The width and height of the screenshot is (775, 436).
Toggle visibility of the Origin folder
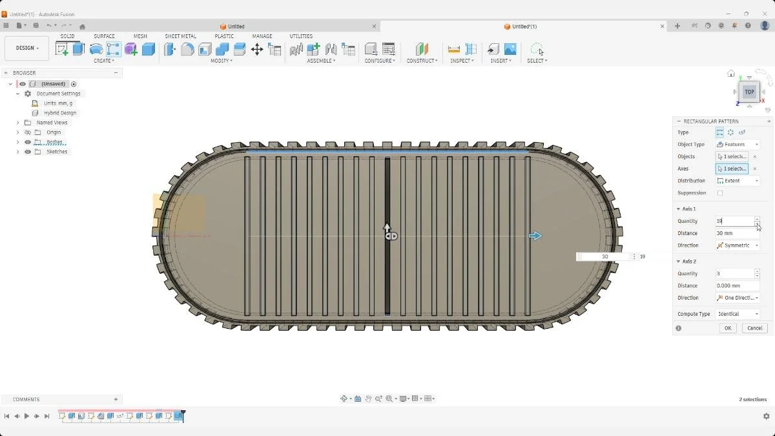tap(27, 132)
